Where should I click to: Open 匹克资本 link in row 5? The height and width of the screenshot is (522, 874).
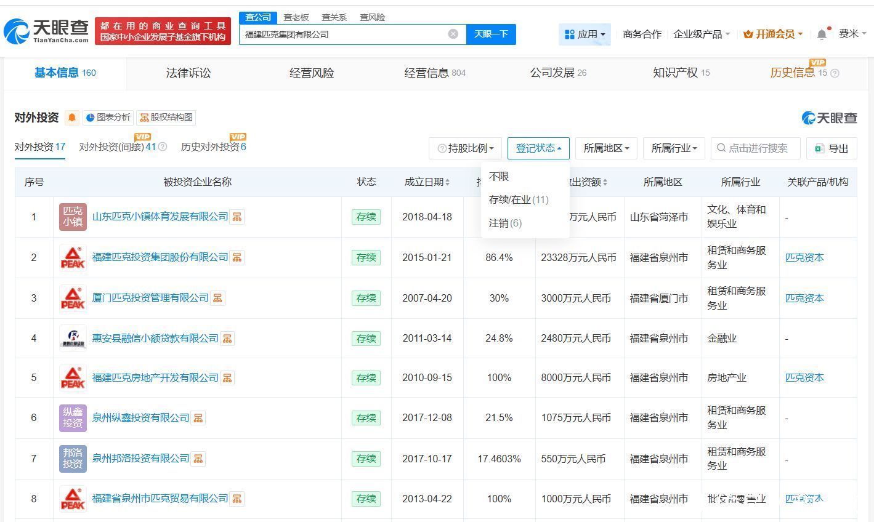[804, 378]
